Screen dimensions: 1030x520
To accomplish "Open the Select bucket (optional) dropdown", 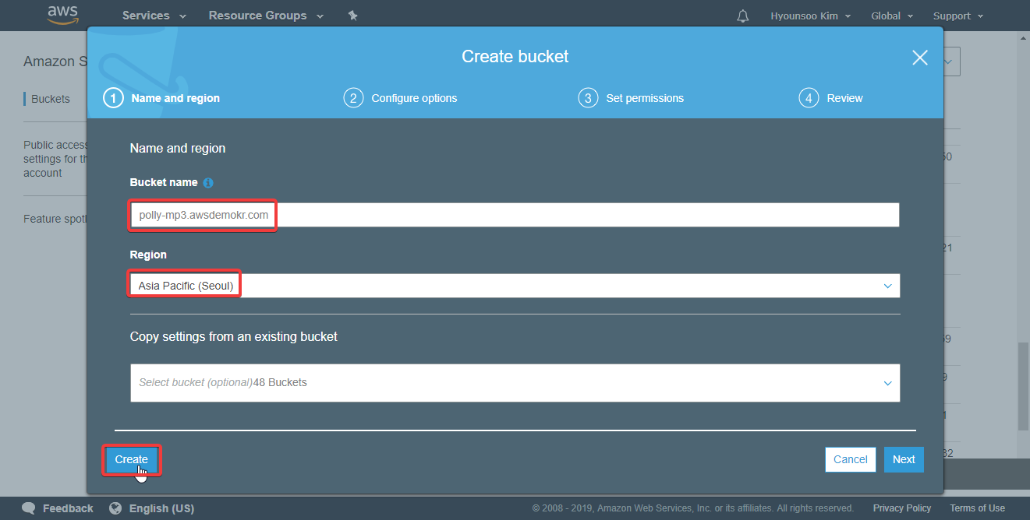I will point(515,383).
